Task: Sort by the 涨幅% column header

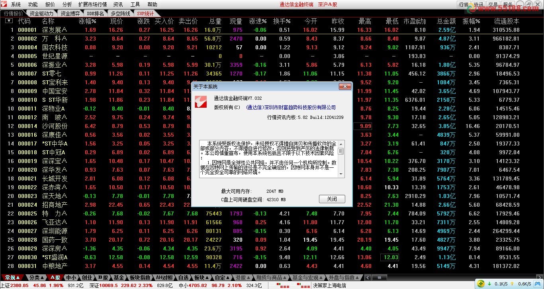Action: tap(88, 21)
